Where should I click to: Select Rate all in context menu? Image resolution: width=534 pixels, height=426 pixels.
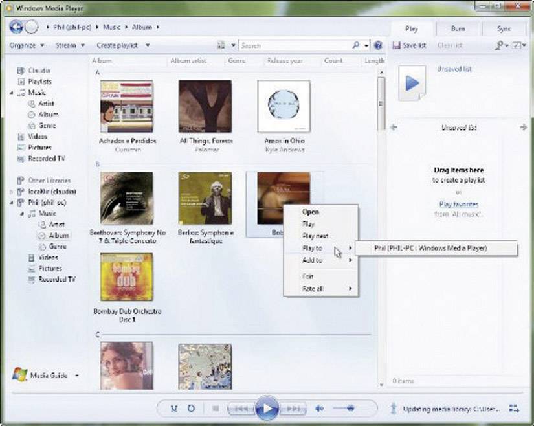pos(321,289)
